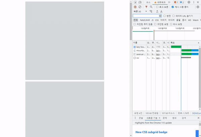Image resolution: width=201 pixels, height=137 pixels.
Task: Toggle the network filter funnel icon
Action: (x=146, y=7)
